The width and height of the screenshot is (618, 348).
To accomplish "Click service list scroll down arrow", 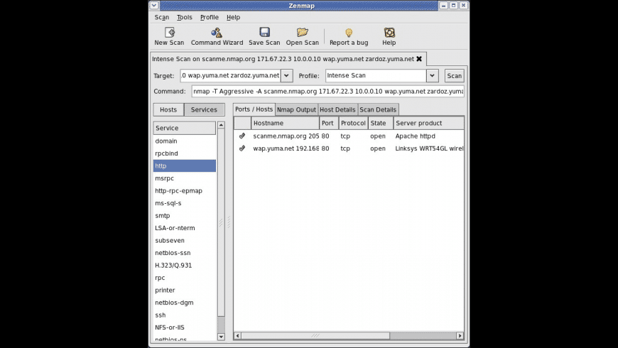I will (221, 337).
